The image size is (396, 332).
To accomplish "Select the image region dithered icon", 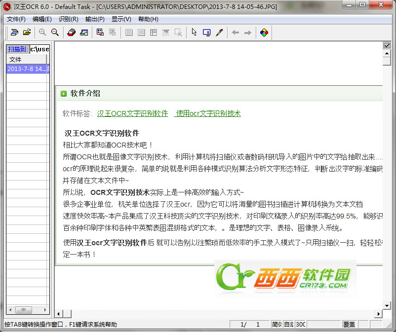I will (x=166, y=32).
